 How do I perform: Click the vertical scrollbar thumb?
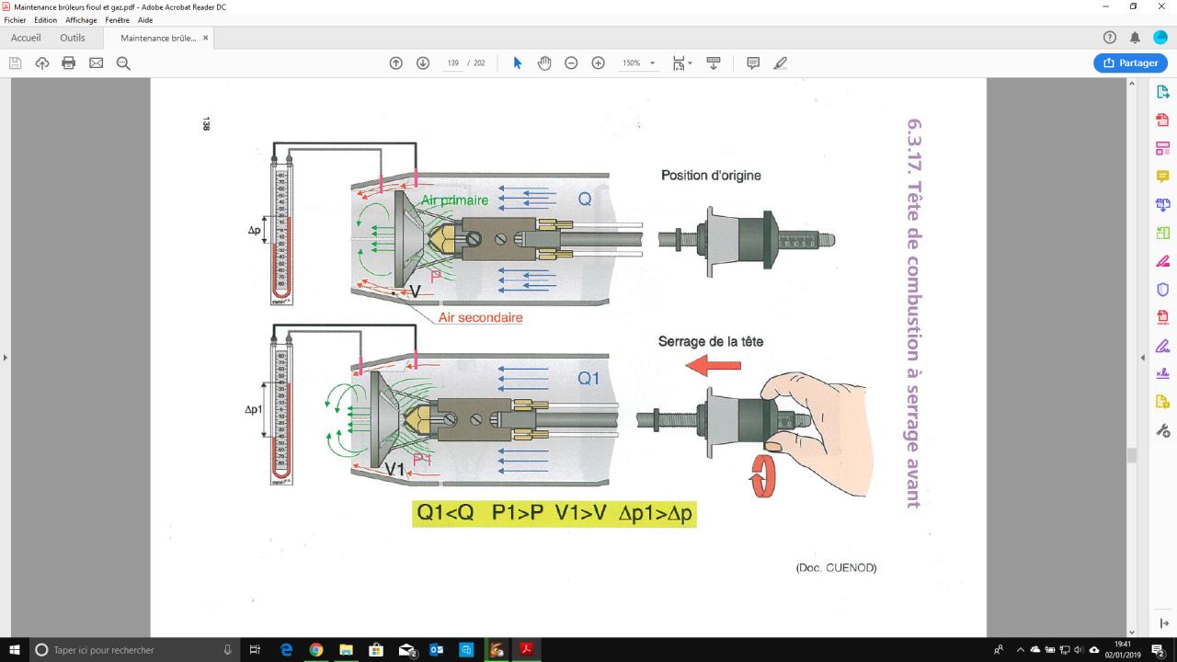click(x=1132, y=456)
